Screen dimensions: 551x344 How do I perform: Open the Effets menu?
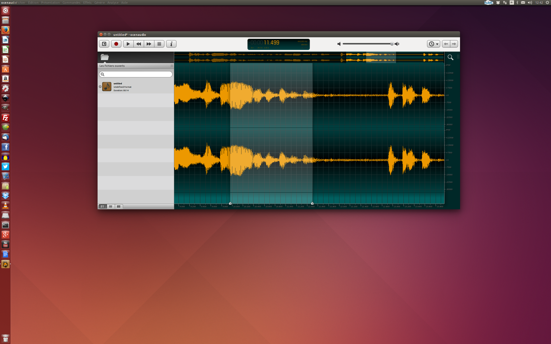coord(87,3)
